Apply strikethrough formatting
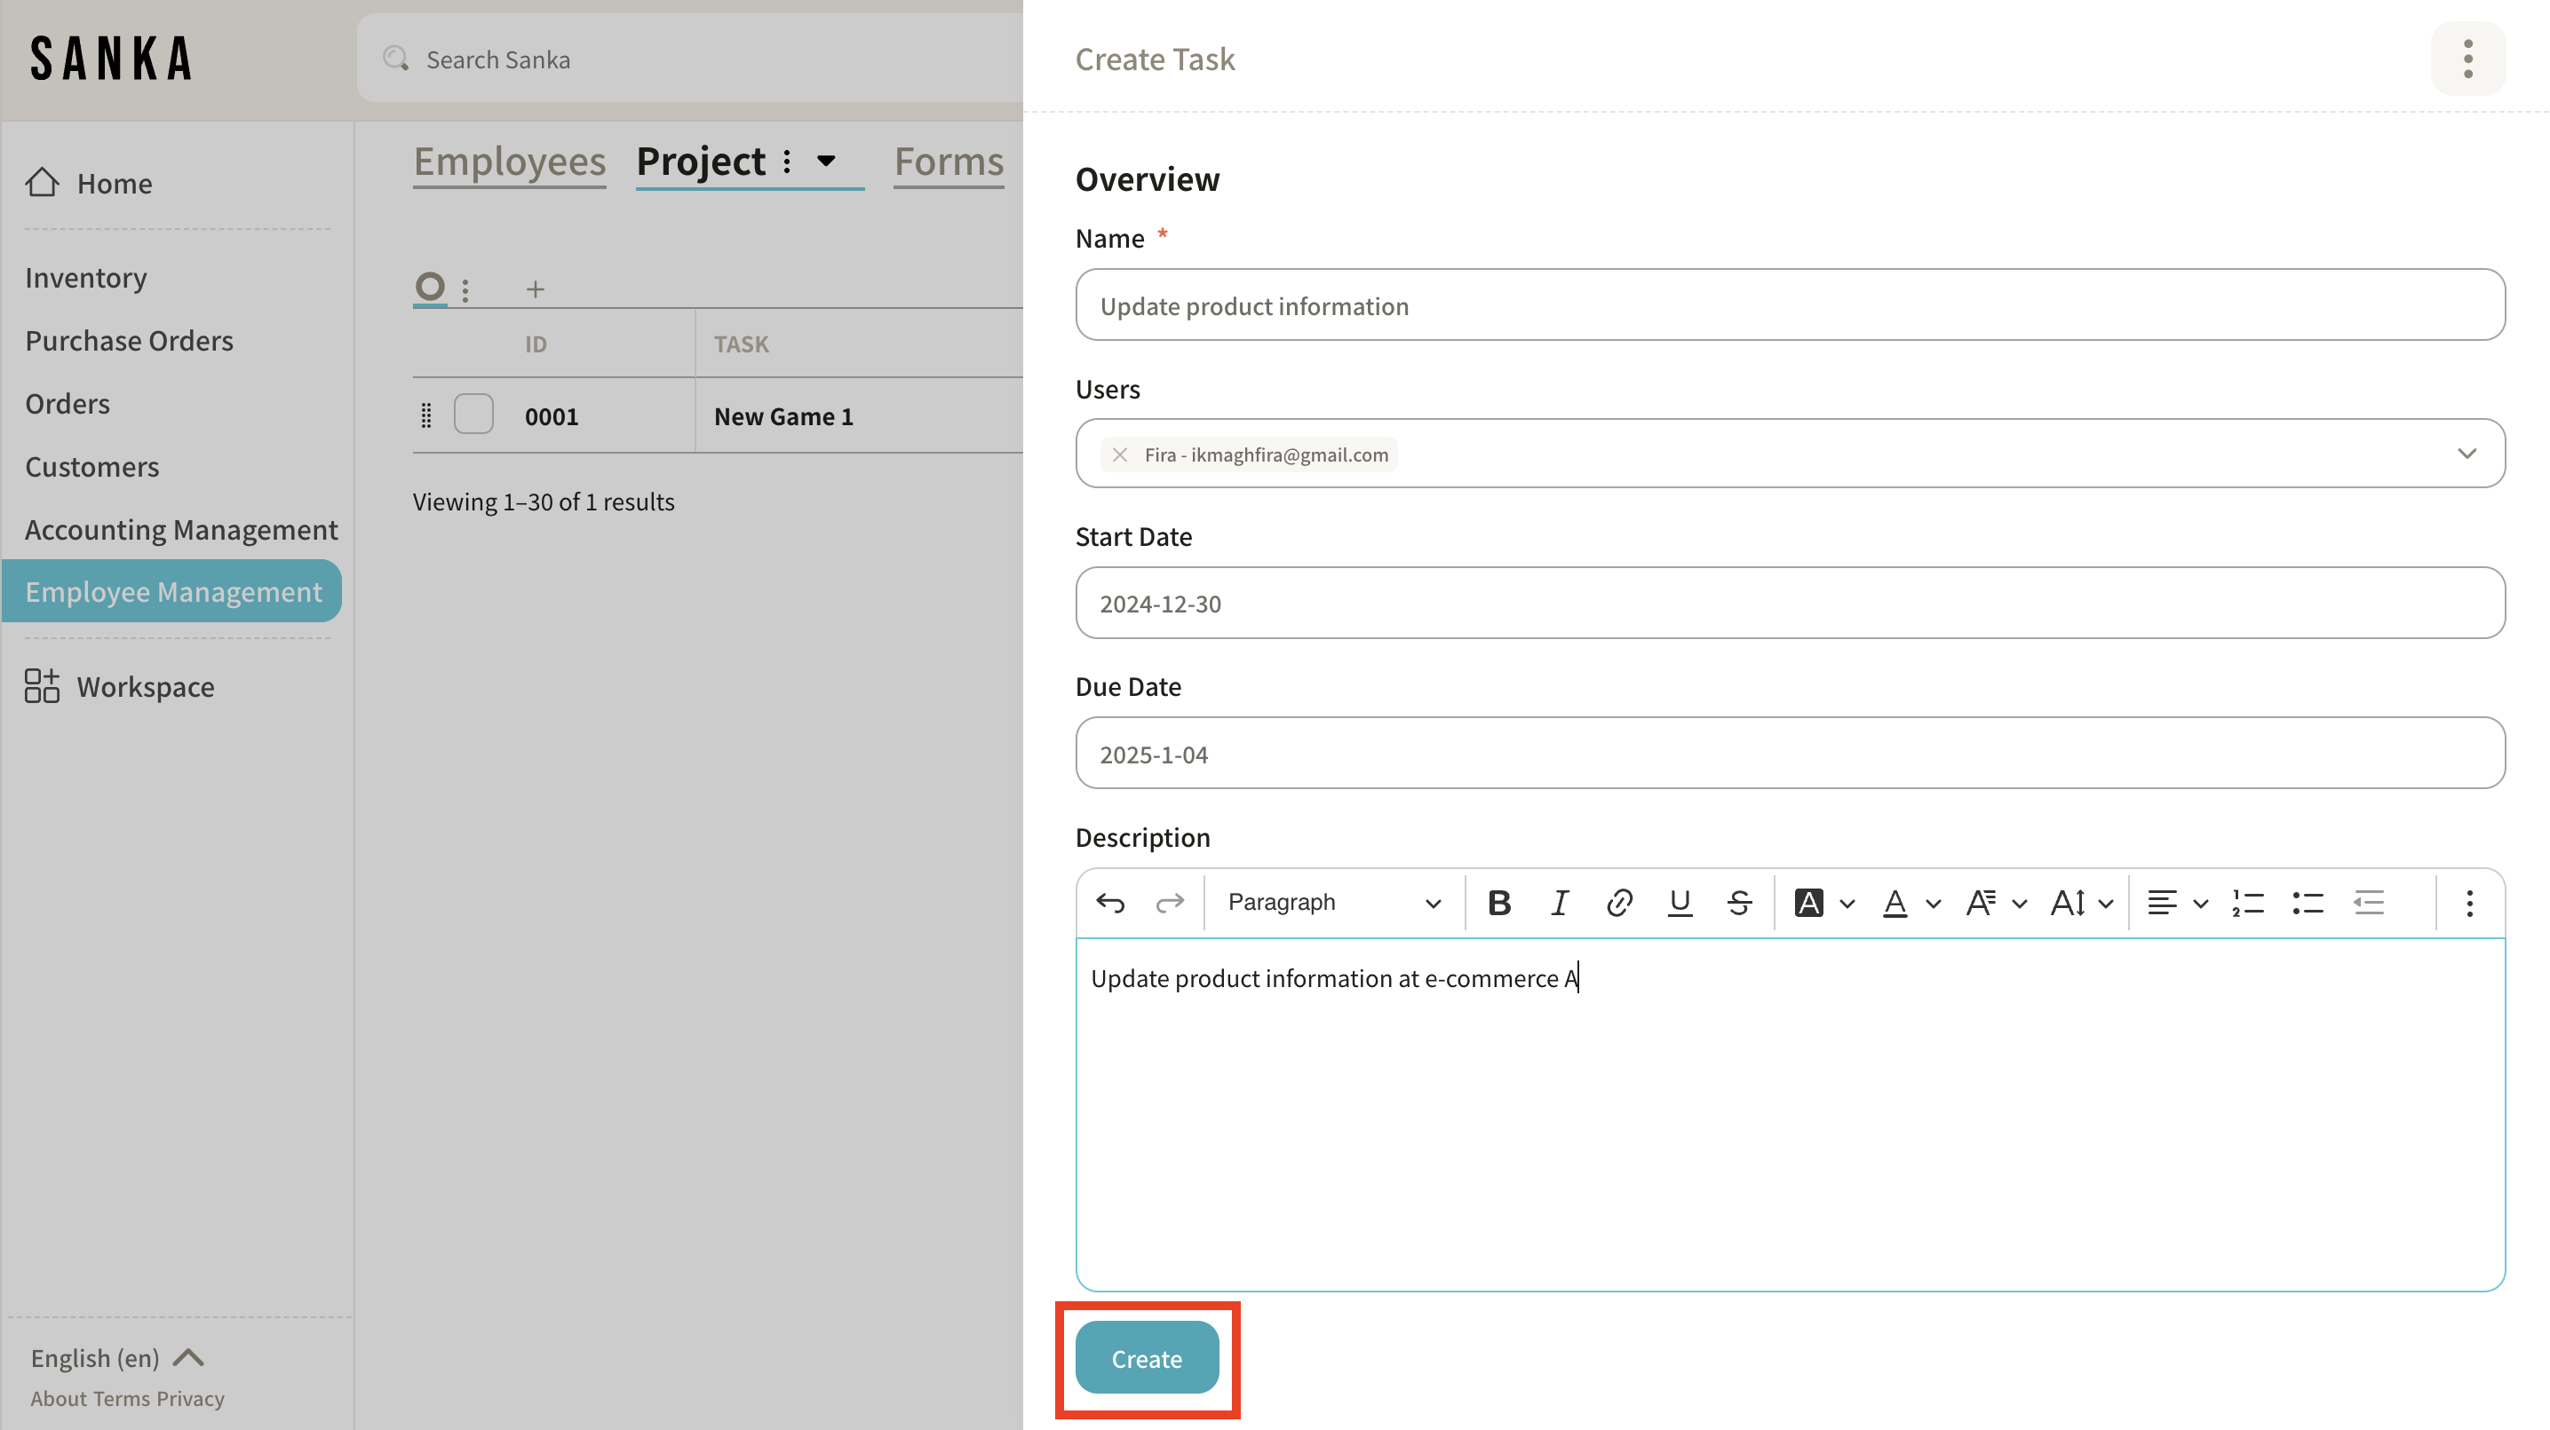Image resolution: width=2550 pixels, height=1430 pixels. pos(1739,903)
